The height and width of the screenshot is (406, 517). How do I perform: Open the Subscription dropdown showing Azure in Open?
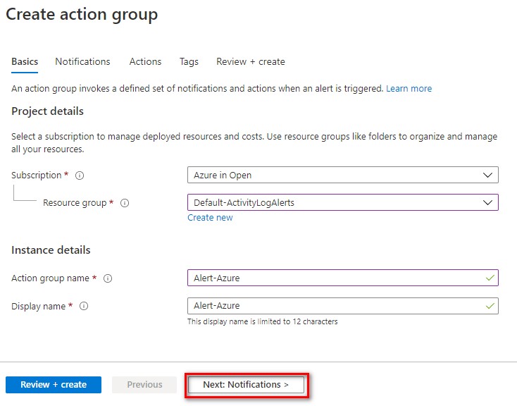342,176
